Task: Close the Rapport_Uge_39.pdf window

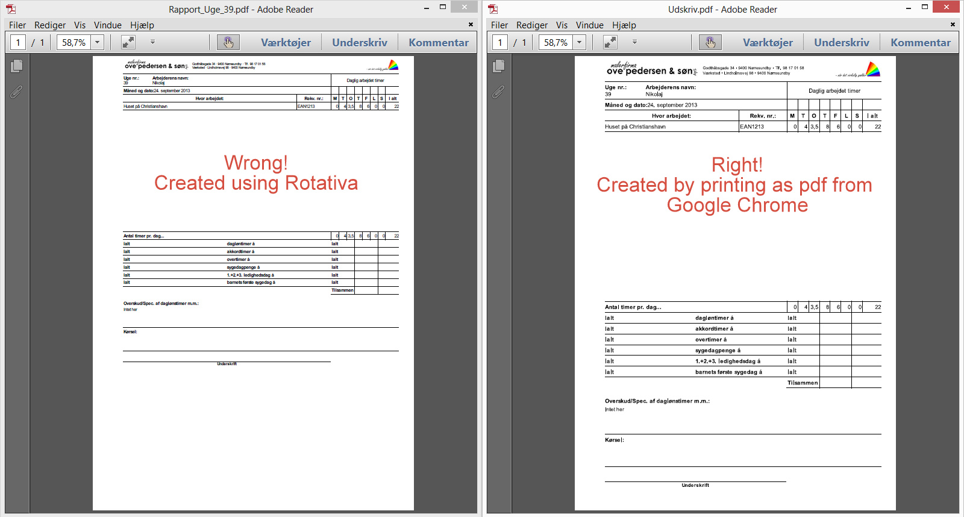Action: (x=465, y=7)
